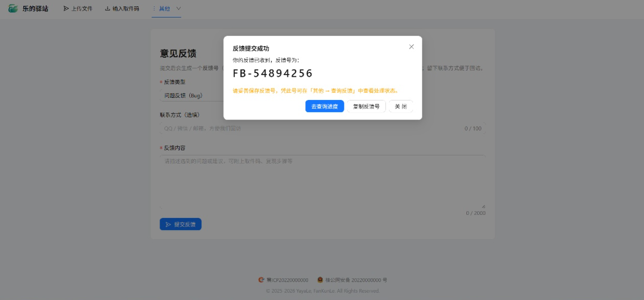Click the dialog title 反馈提交成功

[x=251, y=48]
